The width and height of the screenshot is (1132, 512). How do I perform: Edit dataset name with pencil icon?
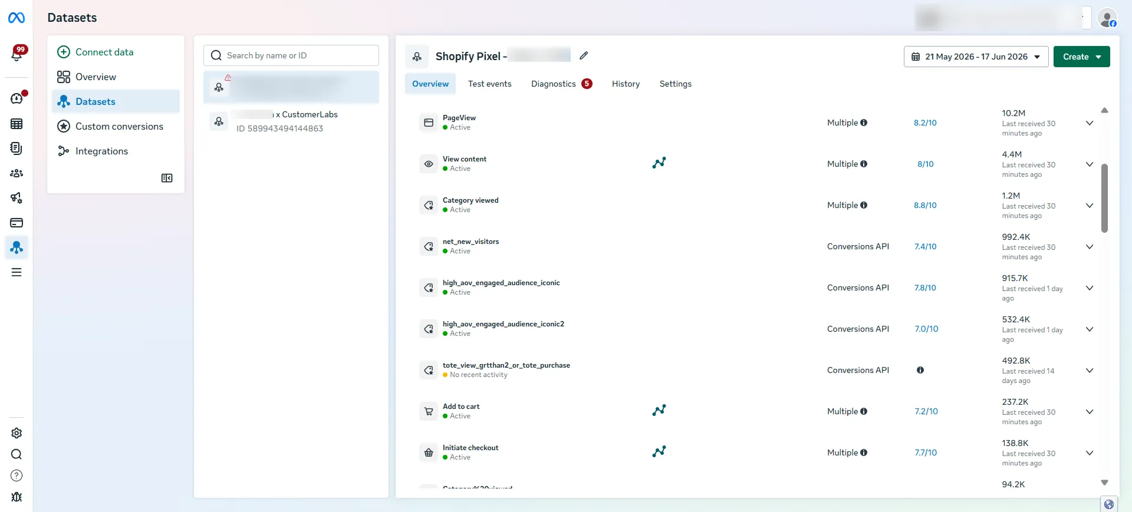pyautogui.click(x=584, y=55)
